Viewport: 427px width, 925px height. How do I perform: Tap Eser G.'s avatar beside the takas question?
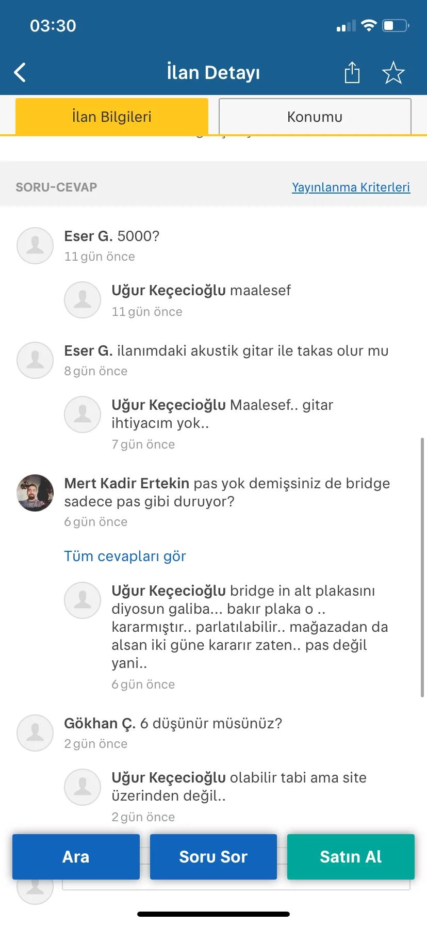pyautogui.click(x=35, y=360)
